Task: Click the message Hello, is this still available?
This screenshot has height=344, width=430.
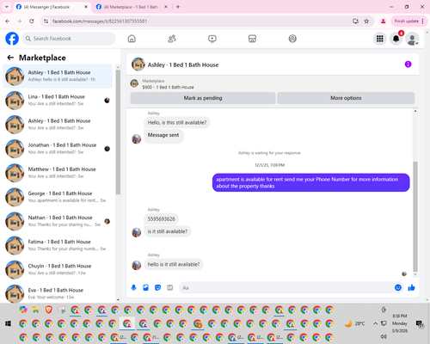Action: (177, 123)
